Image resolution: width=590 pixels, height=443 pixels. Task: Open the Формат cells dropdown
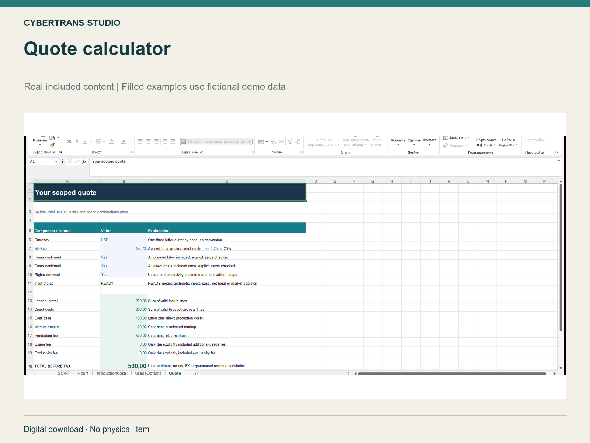[x=430, y=142]
